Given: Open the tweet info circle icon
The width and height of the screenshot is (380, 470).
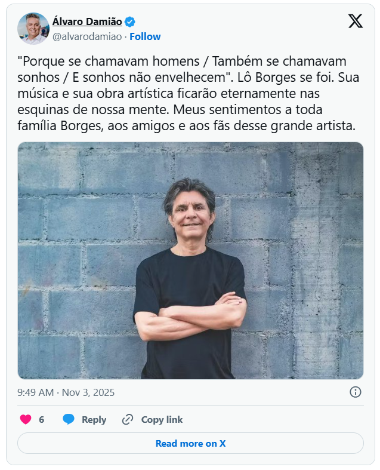Looking at the screenshot, I should click(356, 392).
